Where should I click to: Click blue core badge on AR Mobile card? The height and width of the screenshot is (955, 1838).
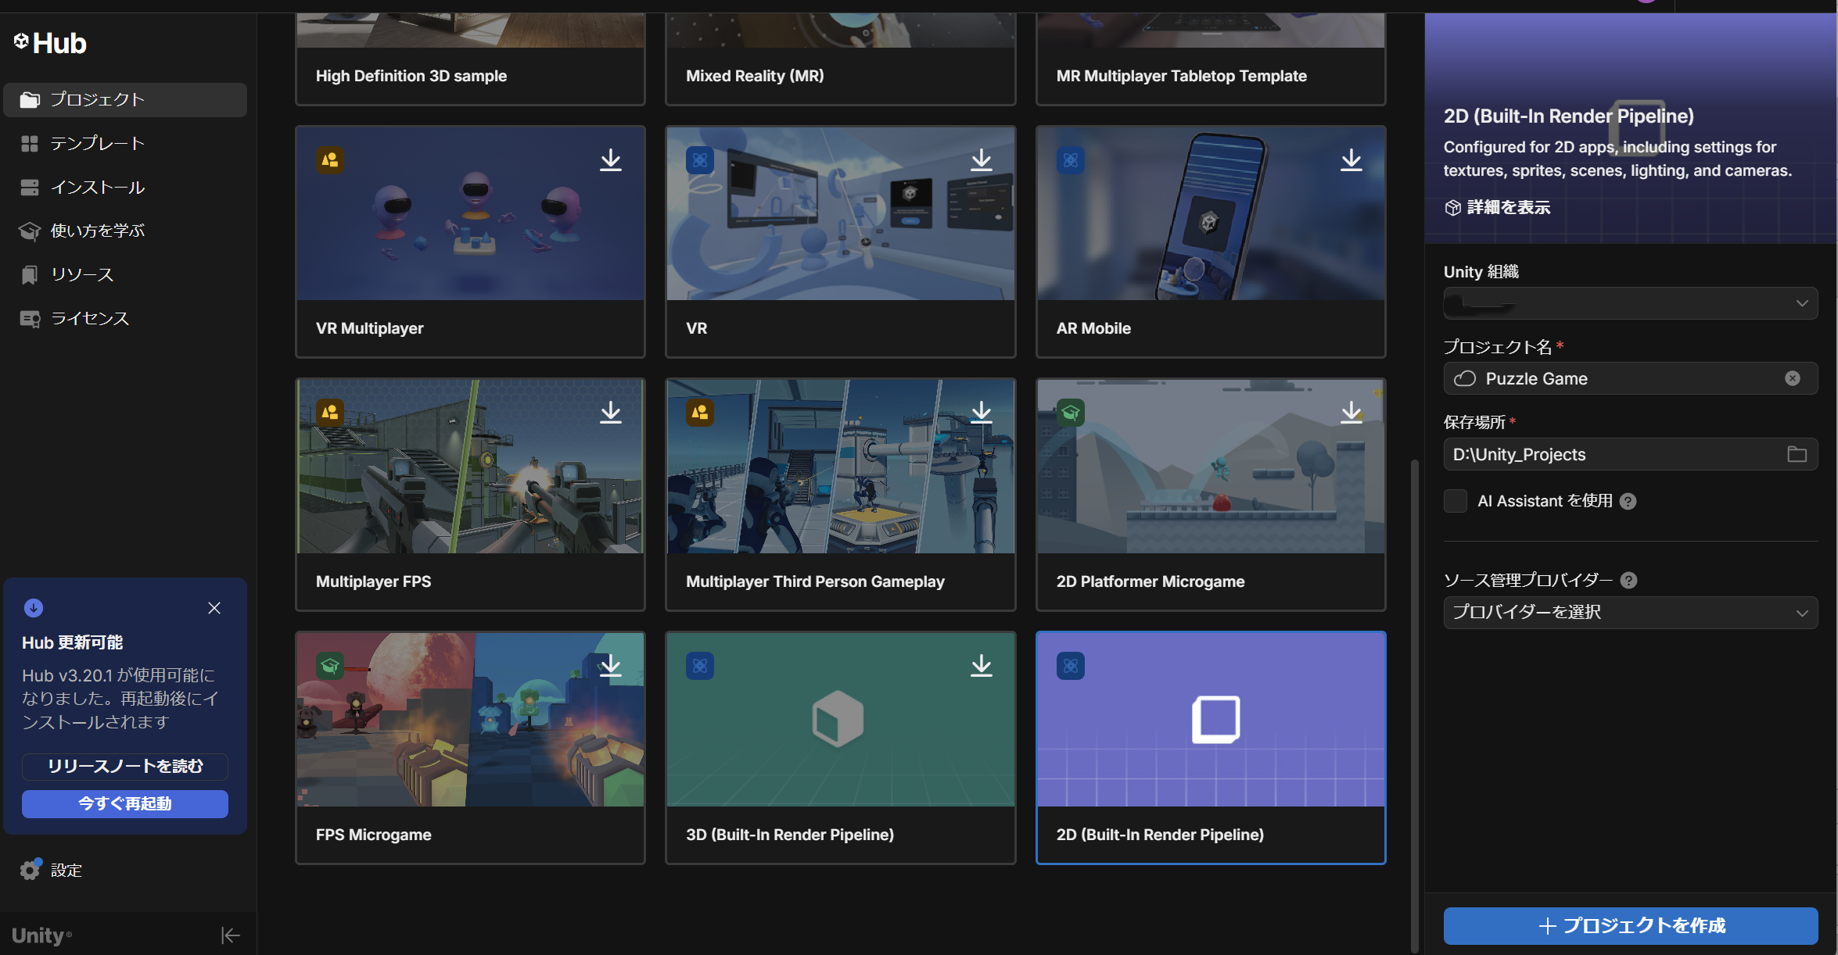tap(1071, 160)
